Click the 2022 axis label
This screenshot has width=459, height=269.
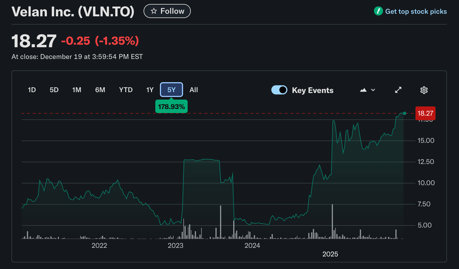99,246
